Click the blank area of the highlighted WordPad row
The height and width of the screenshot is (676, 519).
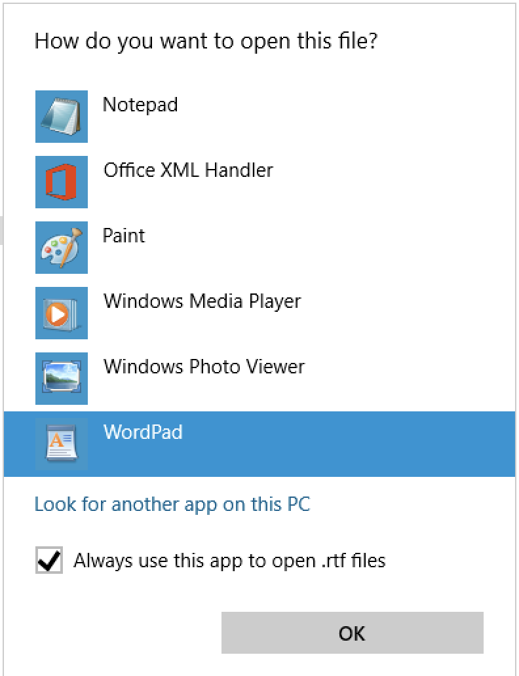pyautogui.click(x=345, y=444)
